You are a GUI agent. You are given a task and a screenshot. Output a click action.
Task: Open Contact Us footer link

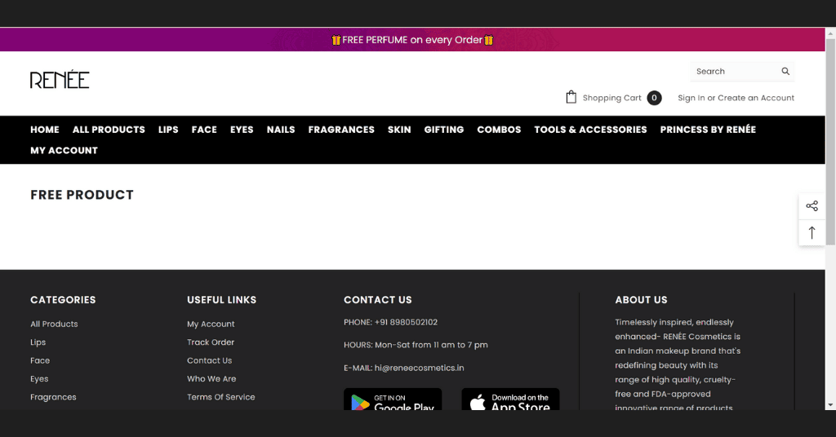(210, 360)
